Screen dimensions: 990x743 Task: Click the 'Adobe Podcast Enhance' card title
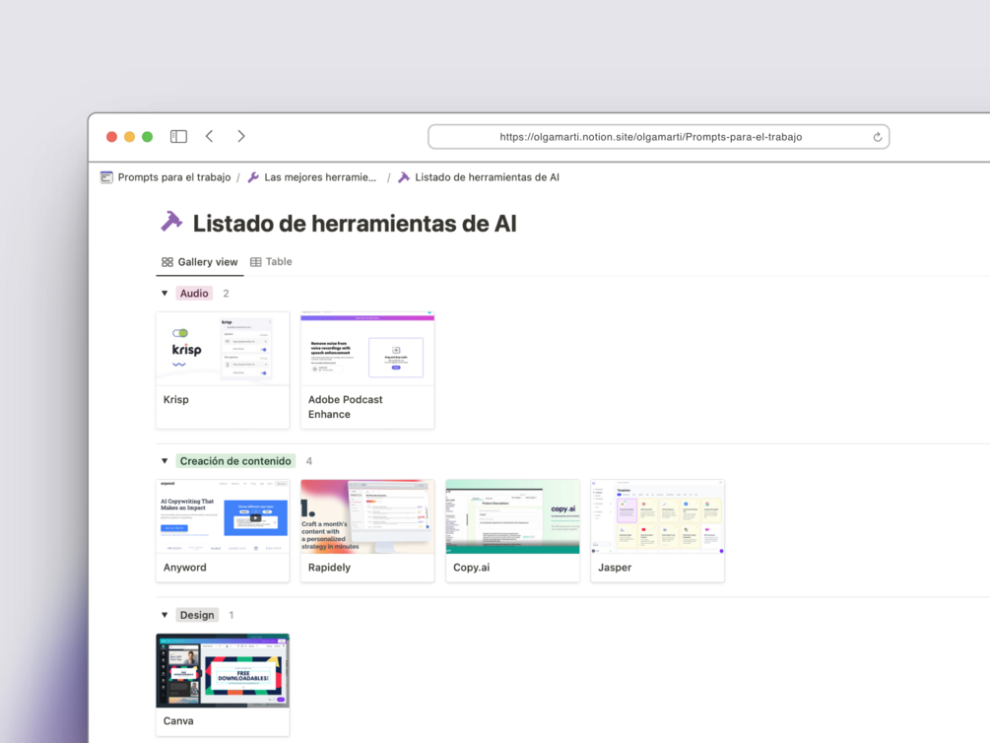[x=346, y=407]
